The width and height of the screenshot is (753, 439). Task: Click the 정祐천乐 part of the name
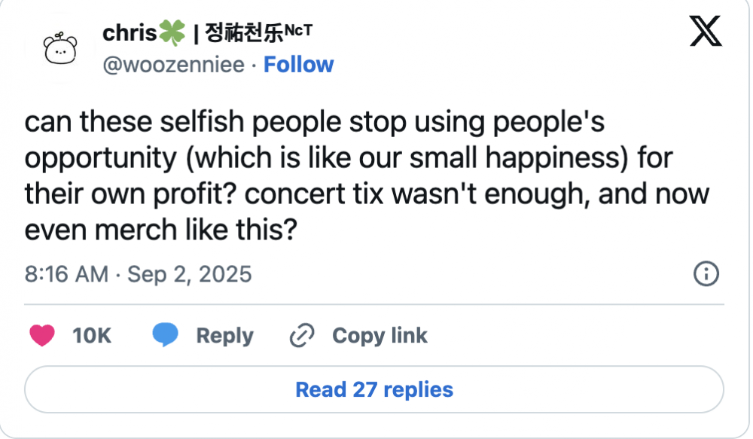[244, 33]
